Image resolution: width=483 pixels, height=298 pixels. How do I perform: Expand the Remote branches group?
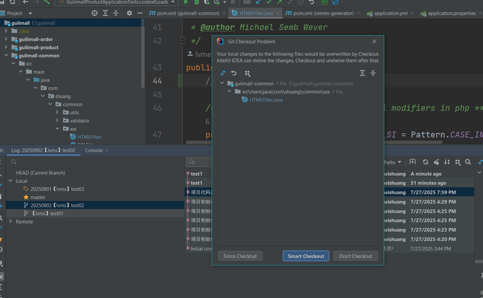(x=10, y=221)
